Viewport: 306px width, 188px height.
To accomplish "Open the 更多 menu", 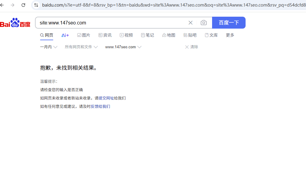I will click(x=230, y=35).
